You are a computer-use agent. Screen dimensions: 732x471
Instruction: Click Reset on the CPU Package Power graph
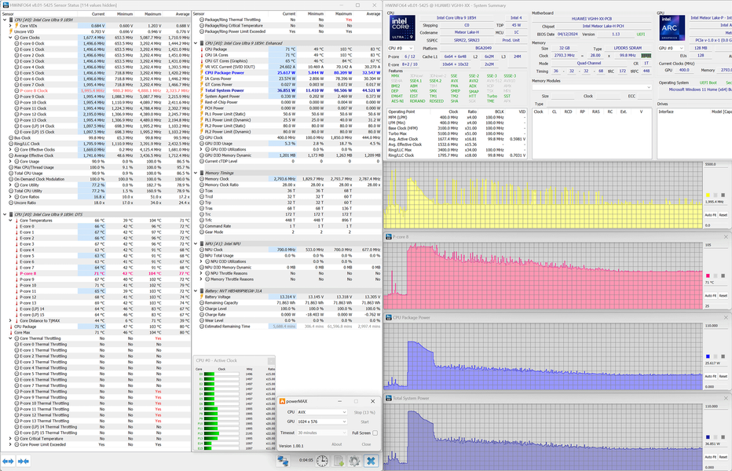point(723,376)
